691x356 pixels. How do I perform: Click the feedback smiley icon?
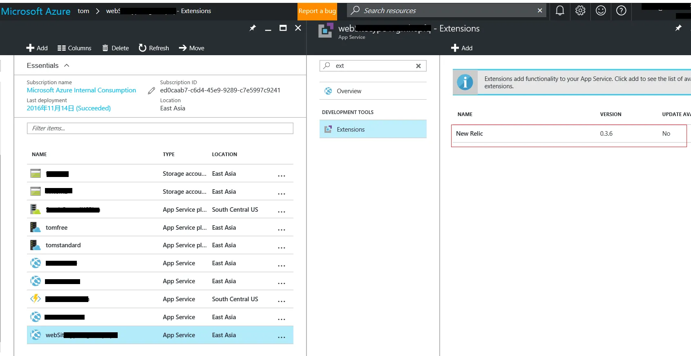click(601, 11)
